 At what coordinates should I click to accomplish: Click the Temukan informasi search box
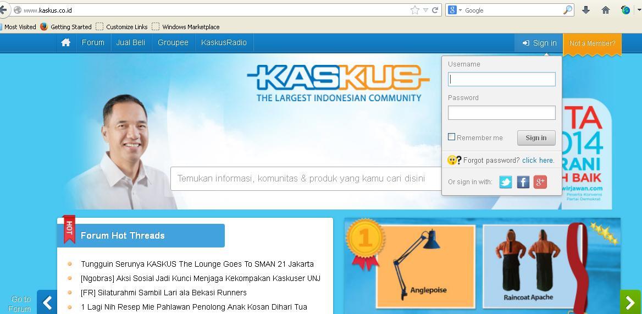click(306, 179)
